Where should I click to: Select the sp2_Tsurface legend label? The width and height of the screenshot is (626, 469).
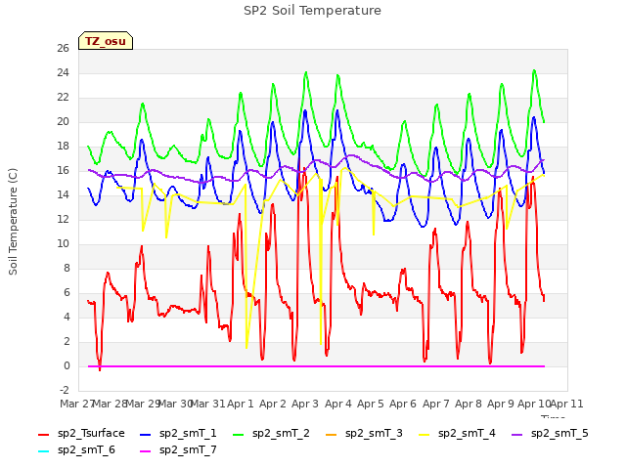point(91,433)
